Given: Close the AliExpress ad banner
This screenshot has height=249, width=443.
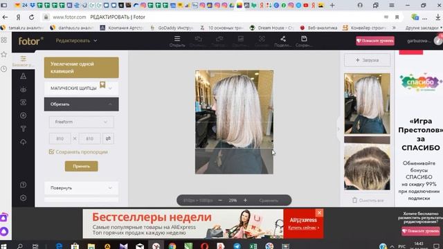Looking at the screenshot, I should tap(319, 212).
